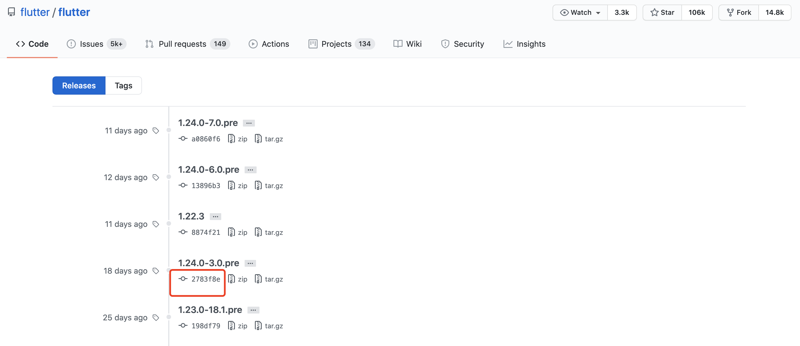Switch to the Tags view
The image size is (800, 346).
pos(123,86)
